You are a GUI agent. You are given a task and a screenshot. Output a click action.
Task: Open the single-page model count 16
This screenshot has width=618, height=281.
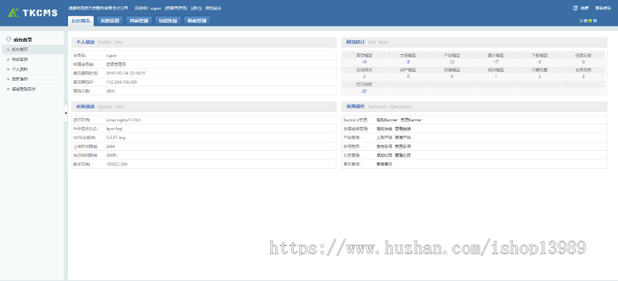(x=364, y=62)
